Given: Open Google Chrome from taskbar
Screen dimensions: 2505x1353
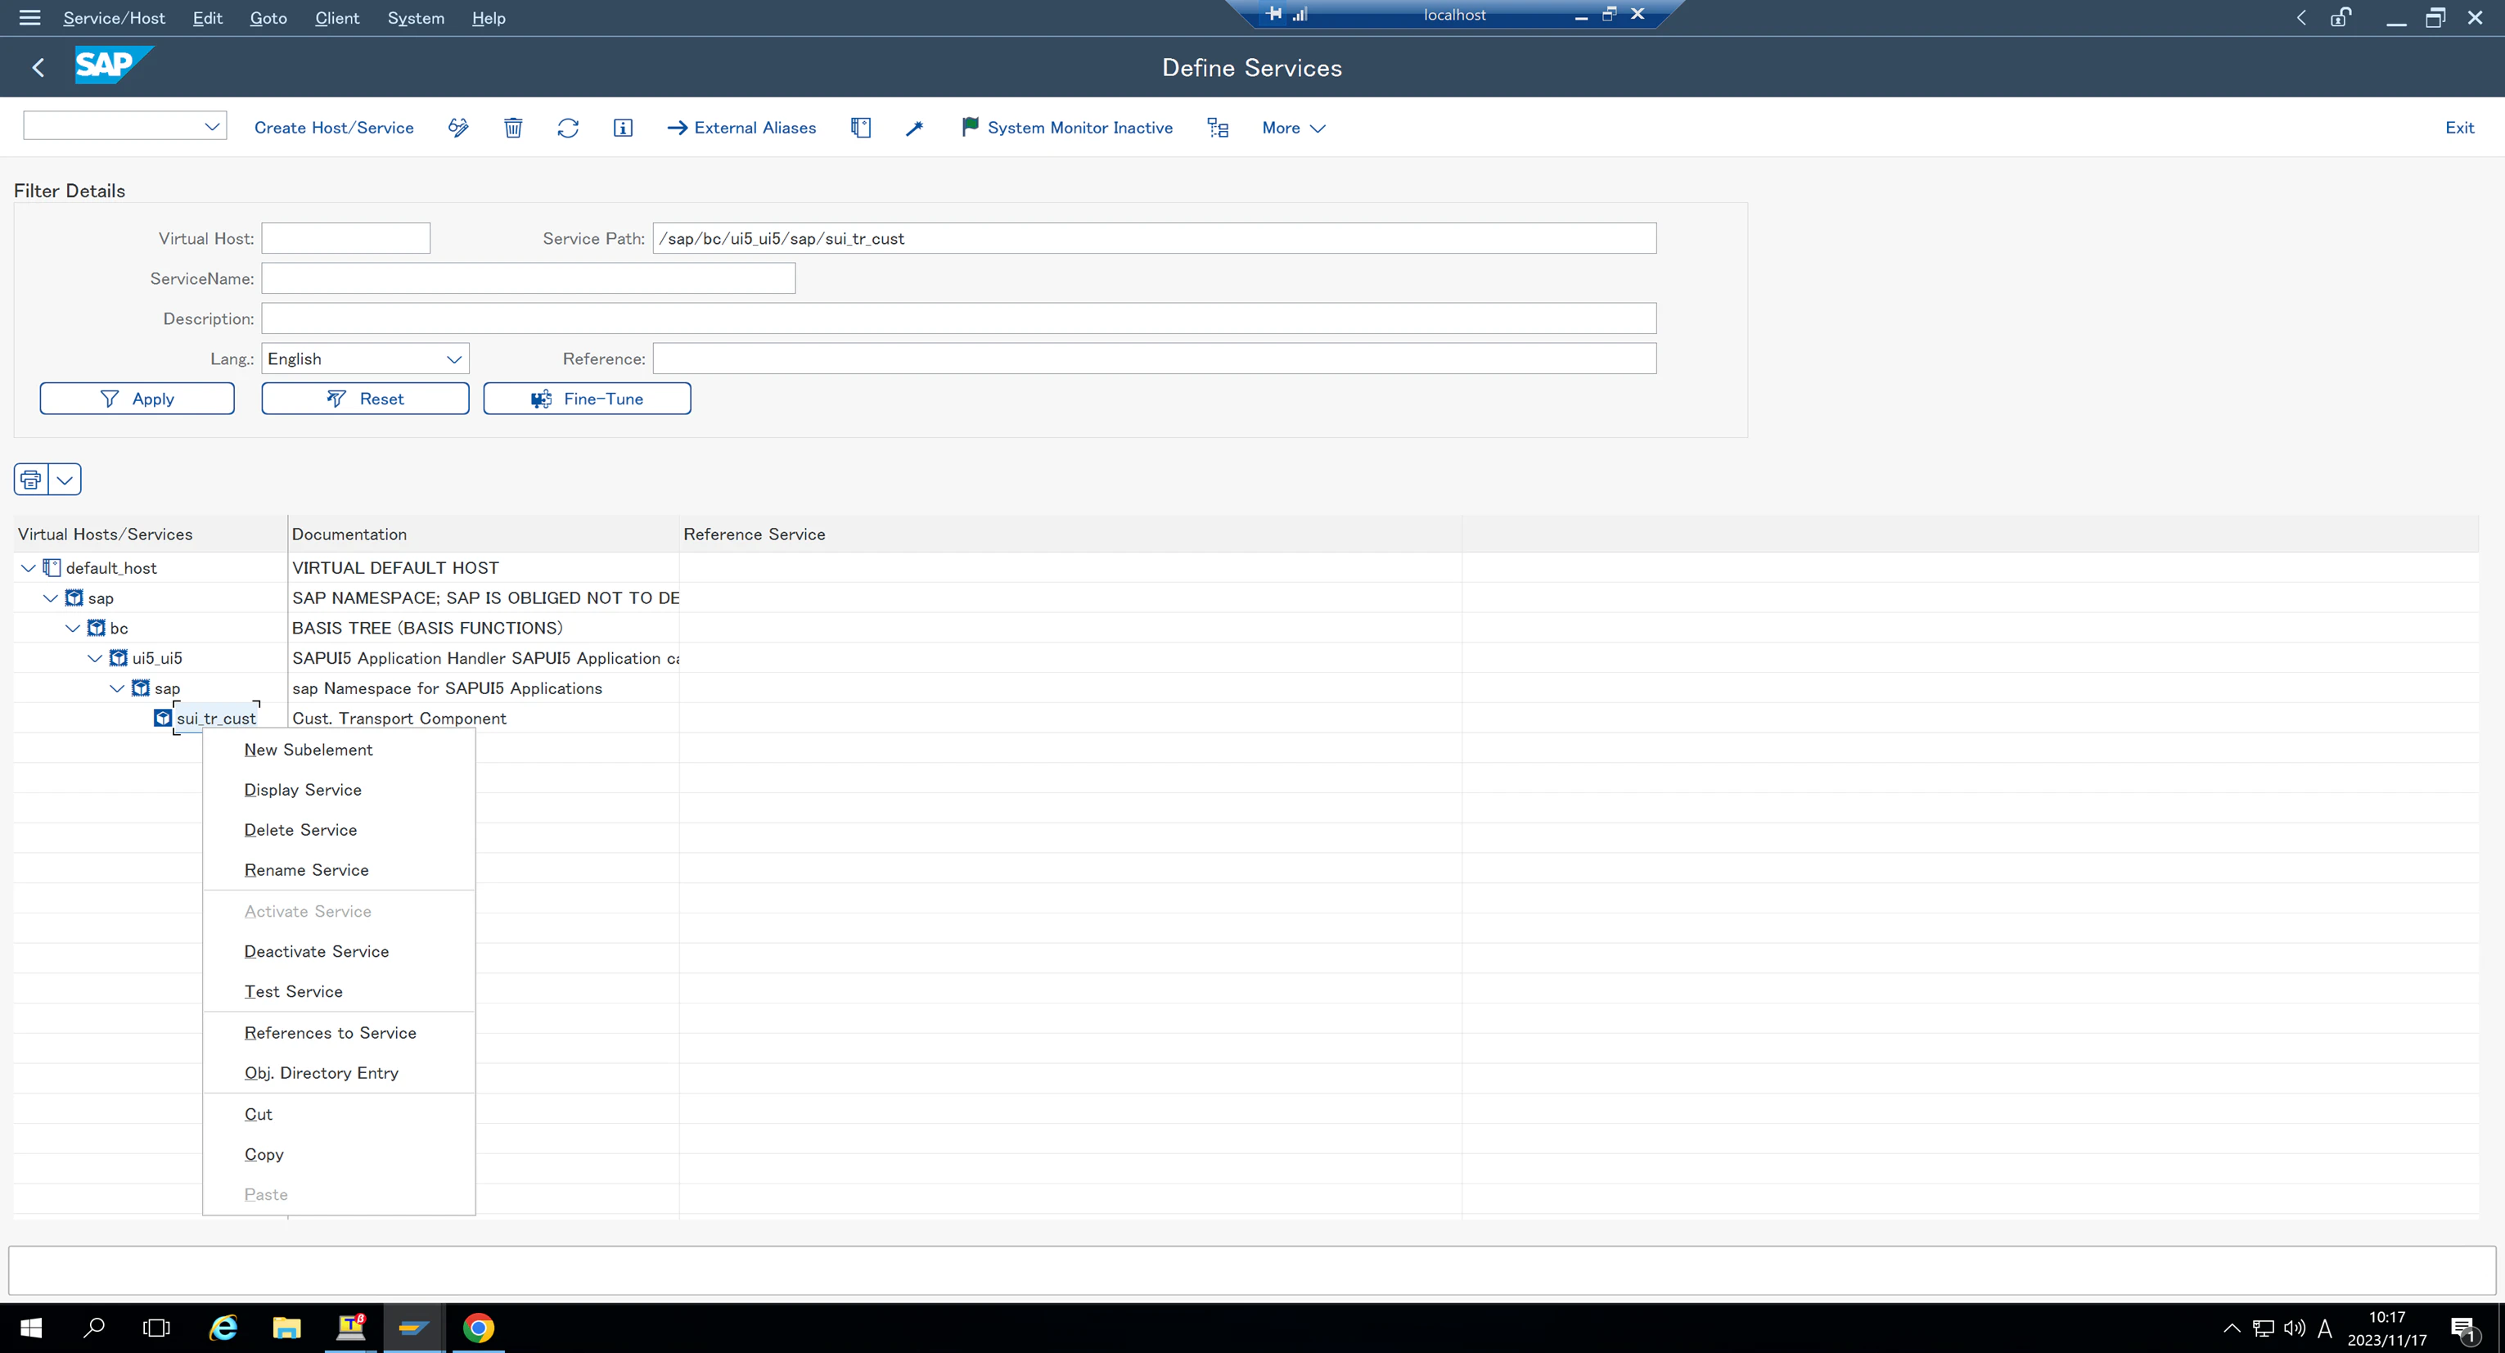Looking at the screenshot, I should [479, 1328].
